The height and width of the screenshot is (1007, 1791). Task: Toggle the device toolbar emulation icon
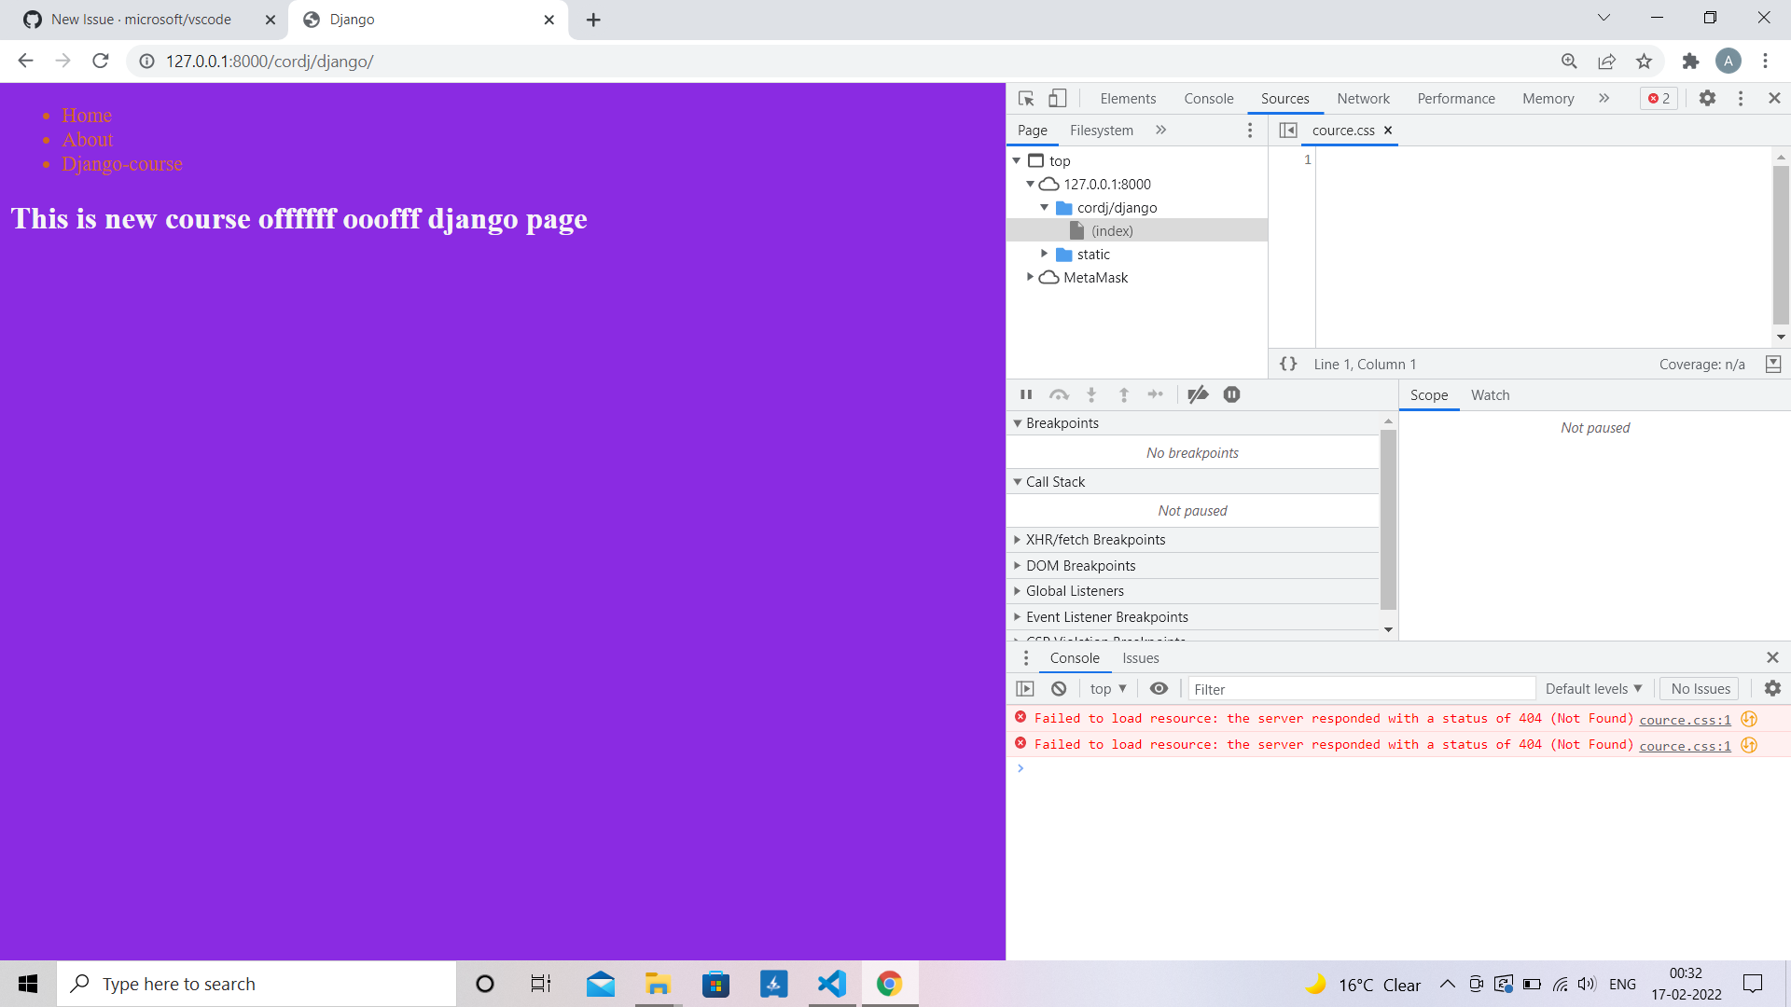click(1057, 98)
